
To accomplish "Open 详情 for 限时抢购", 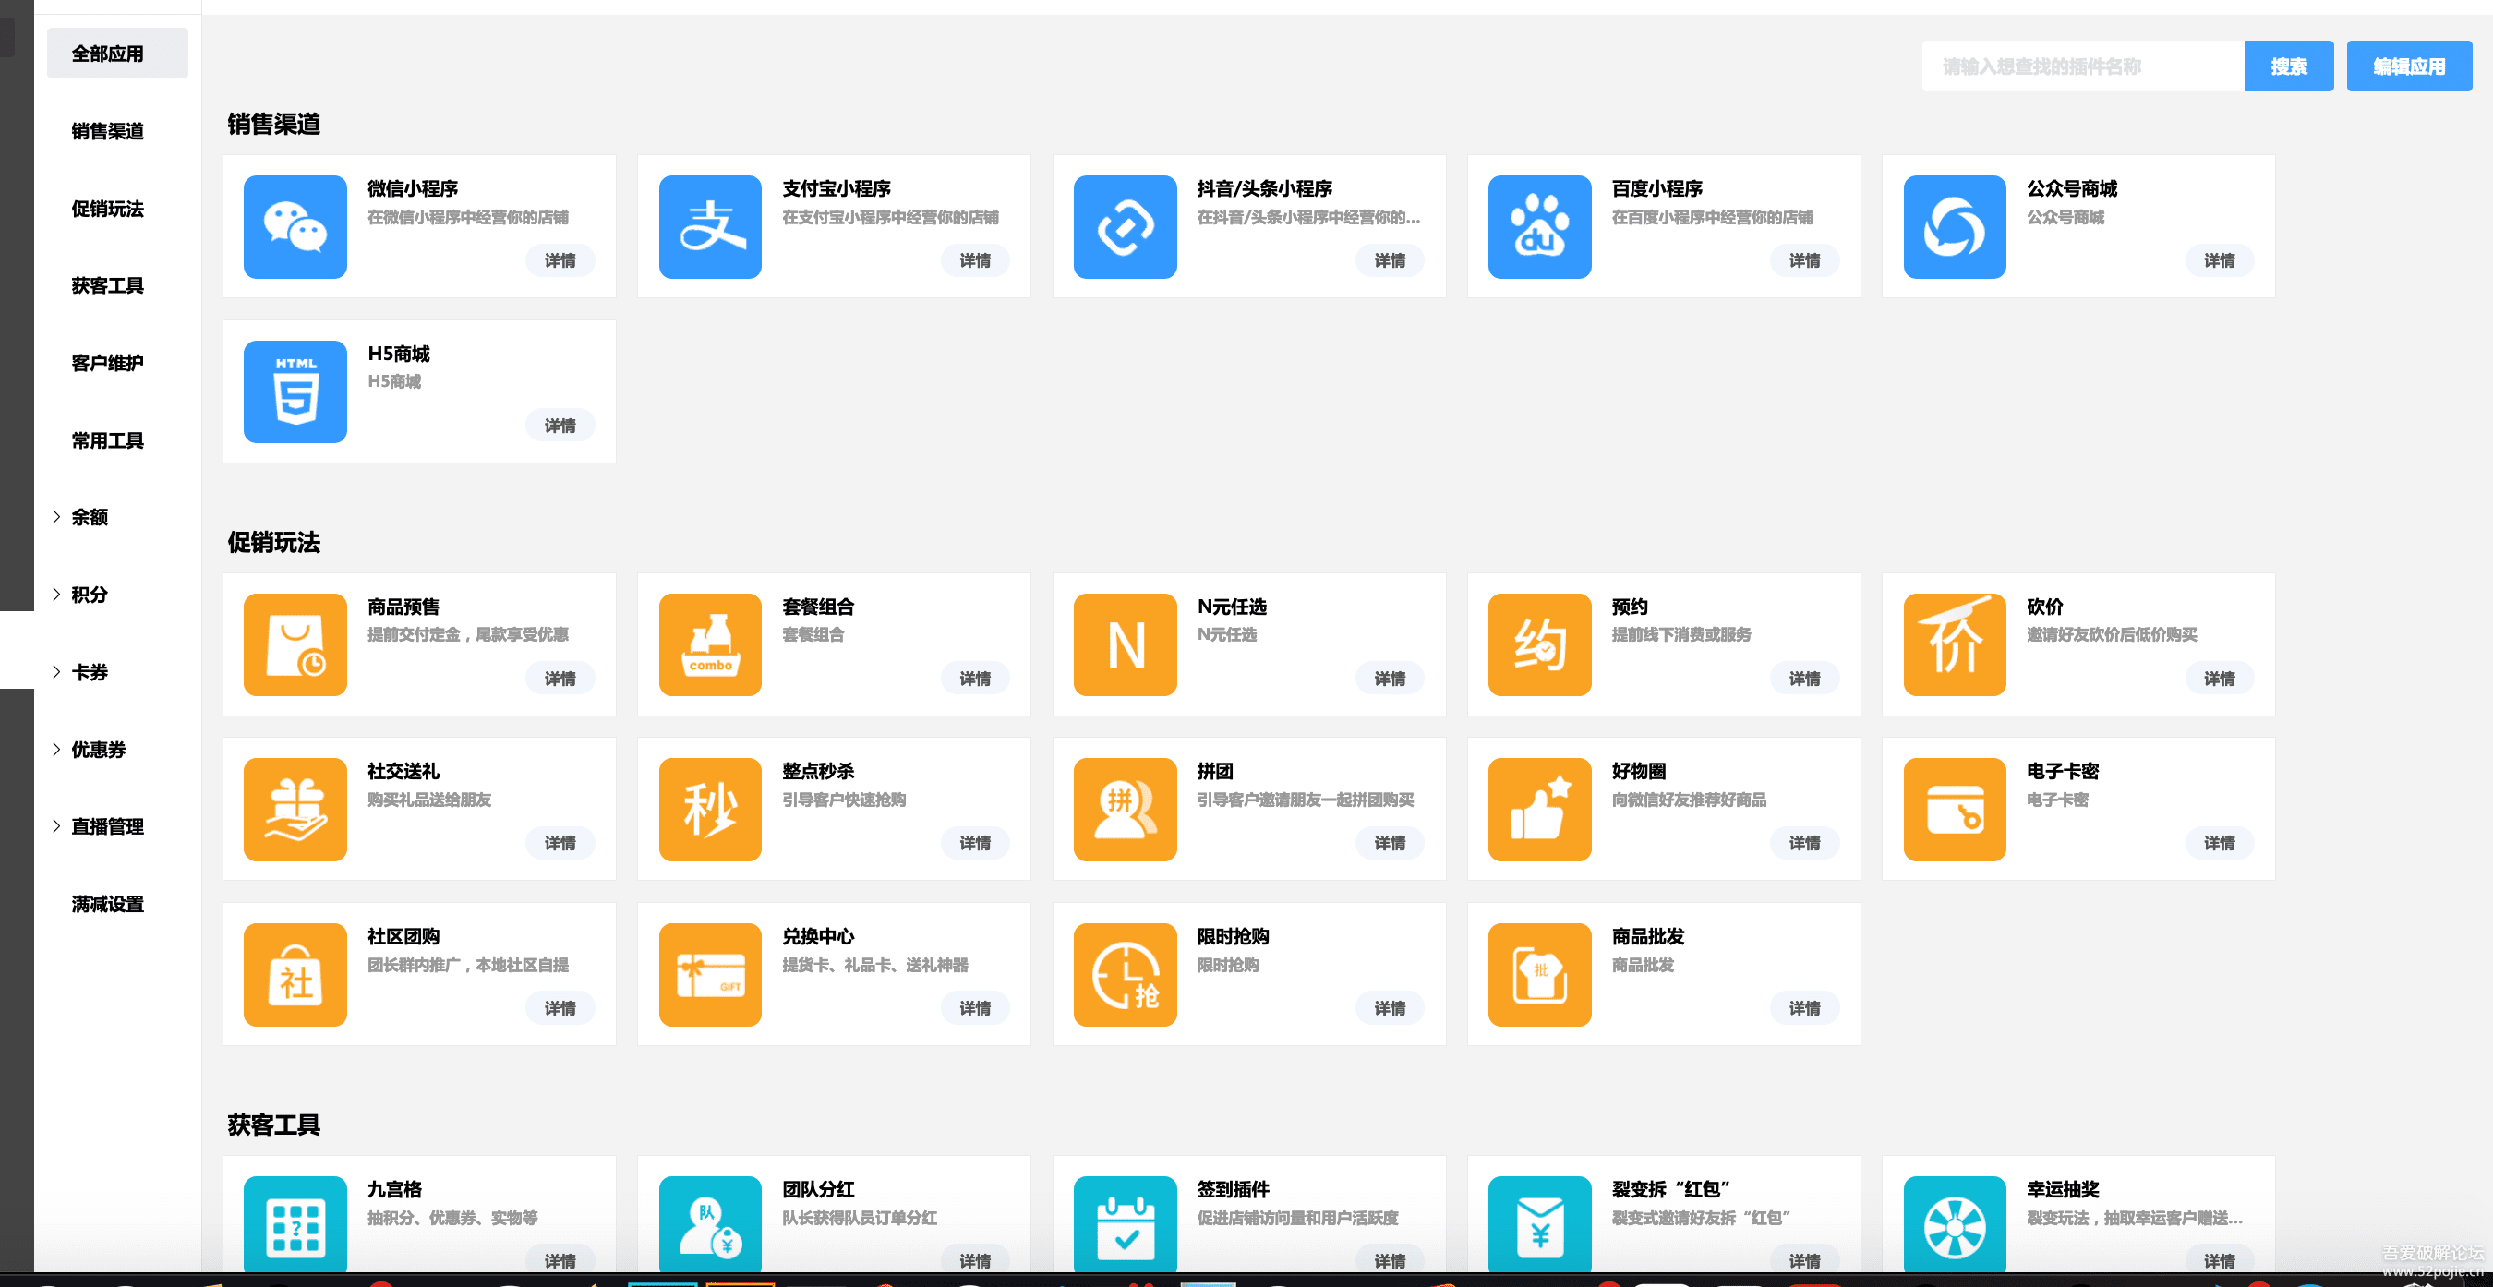I will click(x=1390, y=1008).
